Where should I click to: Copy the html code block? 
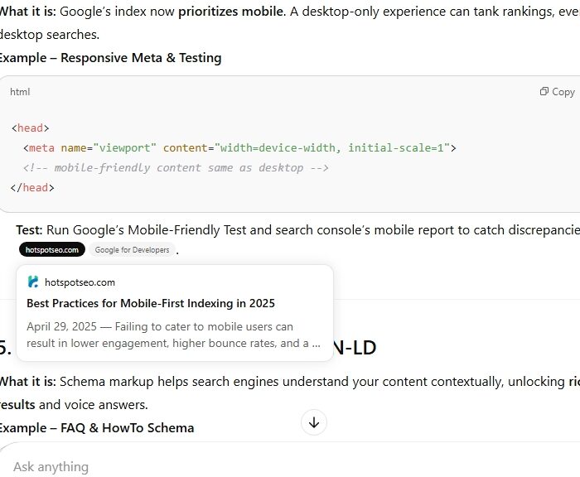pyautogui.click(x=558, y=92)
